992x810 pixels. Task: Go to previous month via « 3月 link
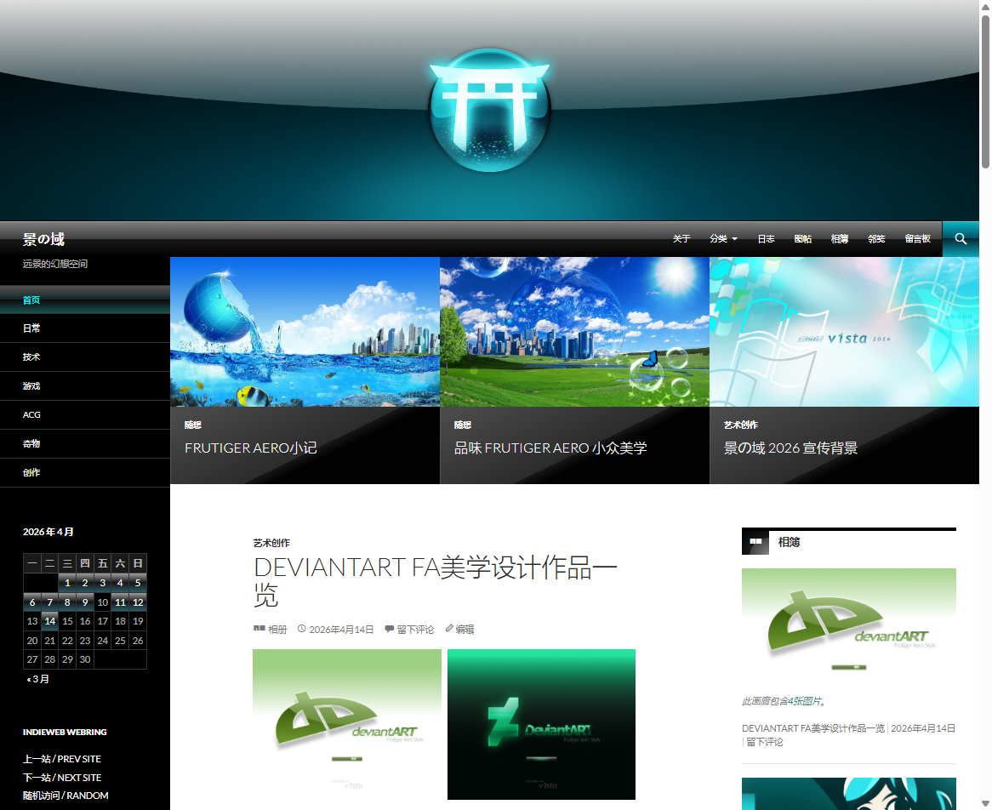(37, 679)
